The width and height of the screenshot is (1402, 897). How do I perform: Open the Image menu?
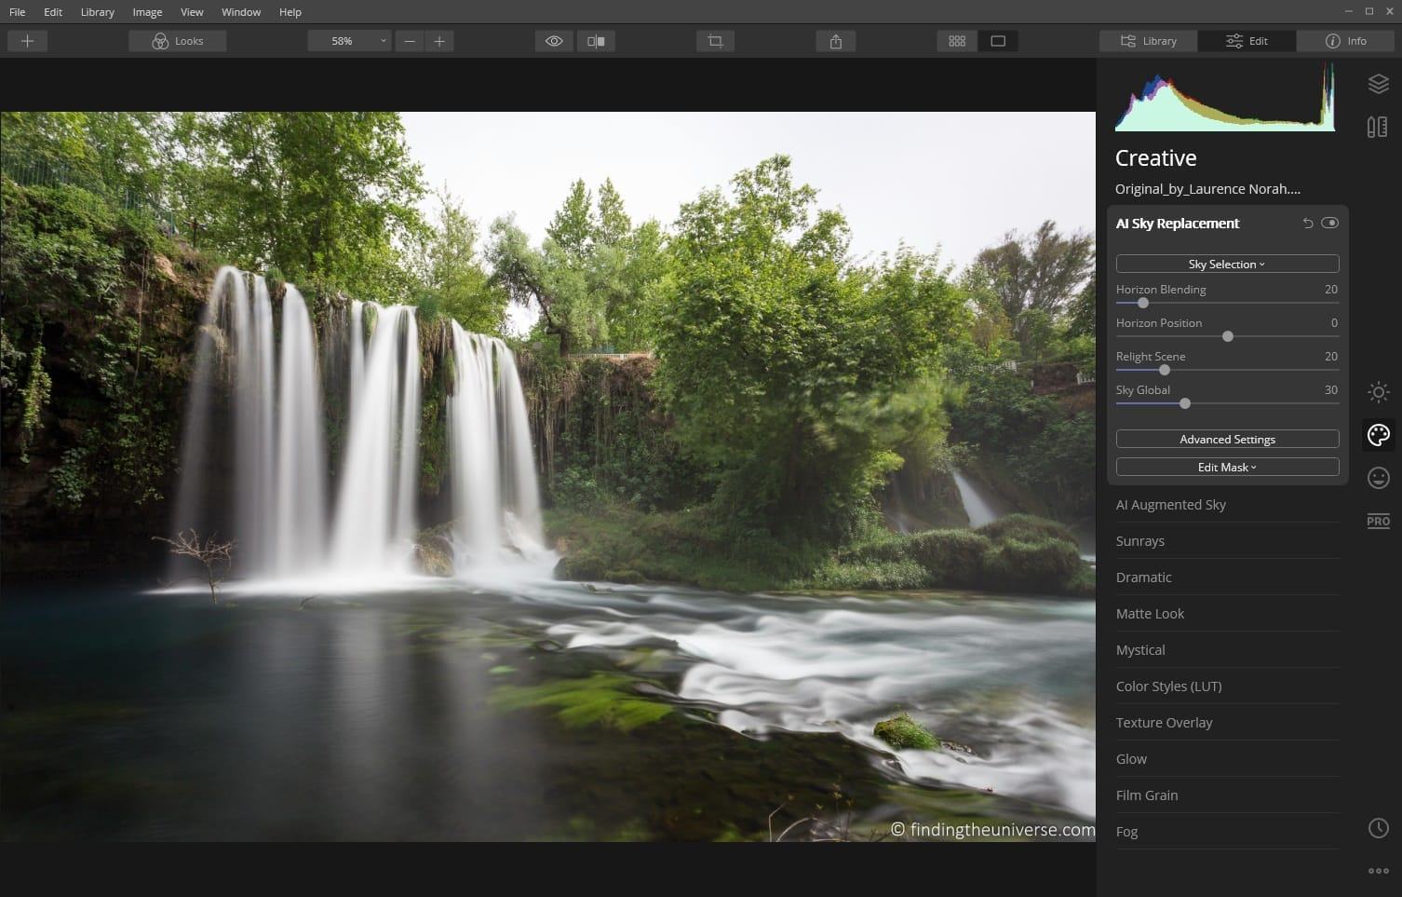(147, 12)
